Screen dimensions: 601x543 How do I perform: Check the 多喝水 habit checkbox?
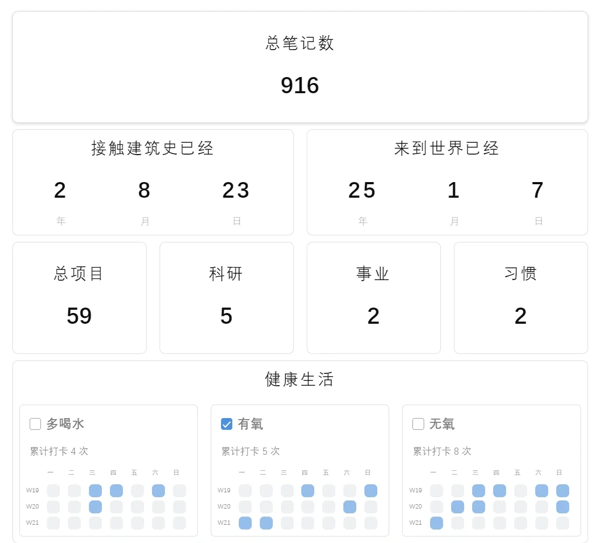pos(35,424)
